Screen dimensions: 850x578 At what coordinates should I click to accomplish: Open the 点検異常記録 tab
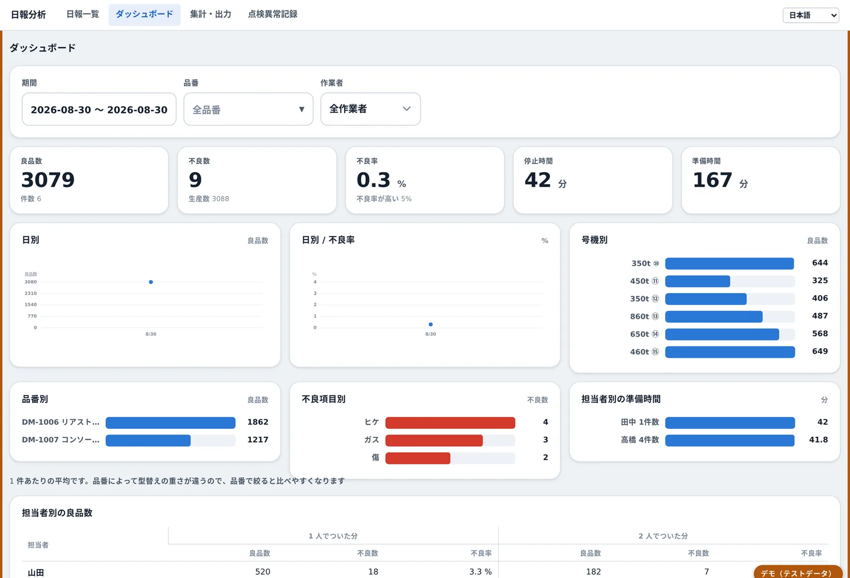pos(273,14)
